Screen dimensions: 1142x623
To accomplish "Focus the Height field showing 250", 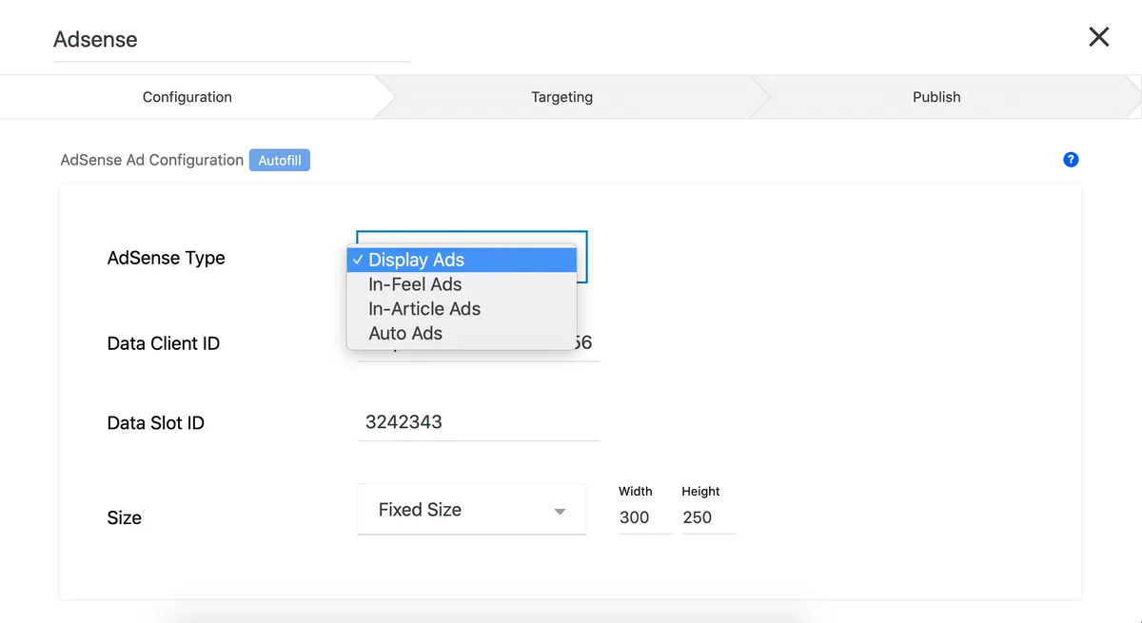I will click(x=708, y=517).
